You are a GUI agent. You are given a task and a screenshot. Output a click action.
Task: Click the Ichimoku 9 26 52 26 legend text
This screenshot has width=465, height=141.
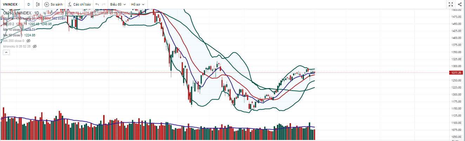point(17,46)
